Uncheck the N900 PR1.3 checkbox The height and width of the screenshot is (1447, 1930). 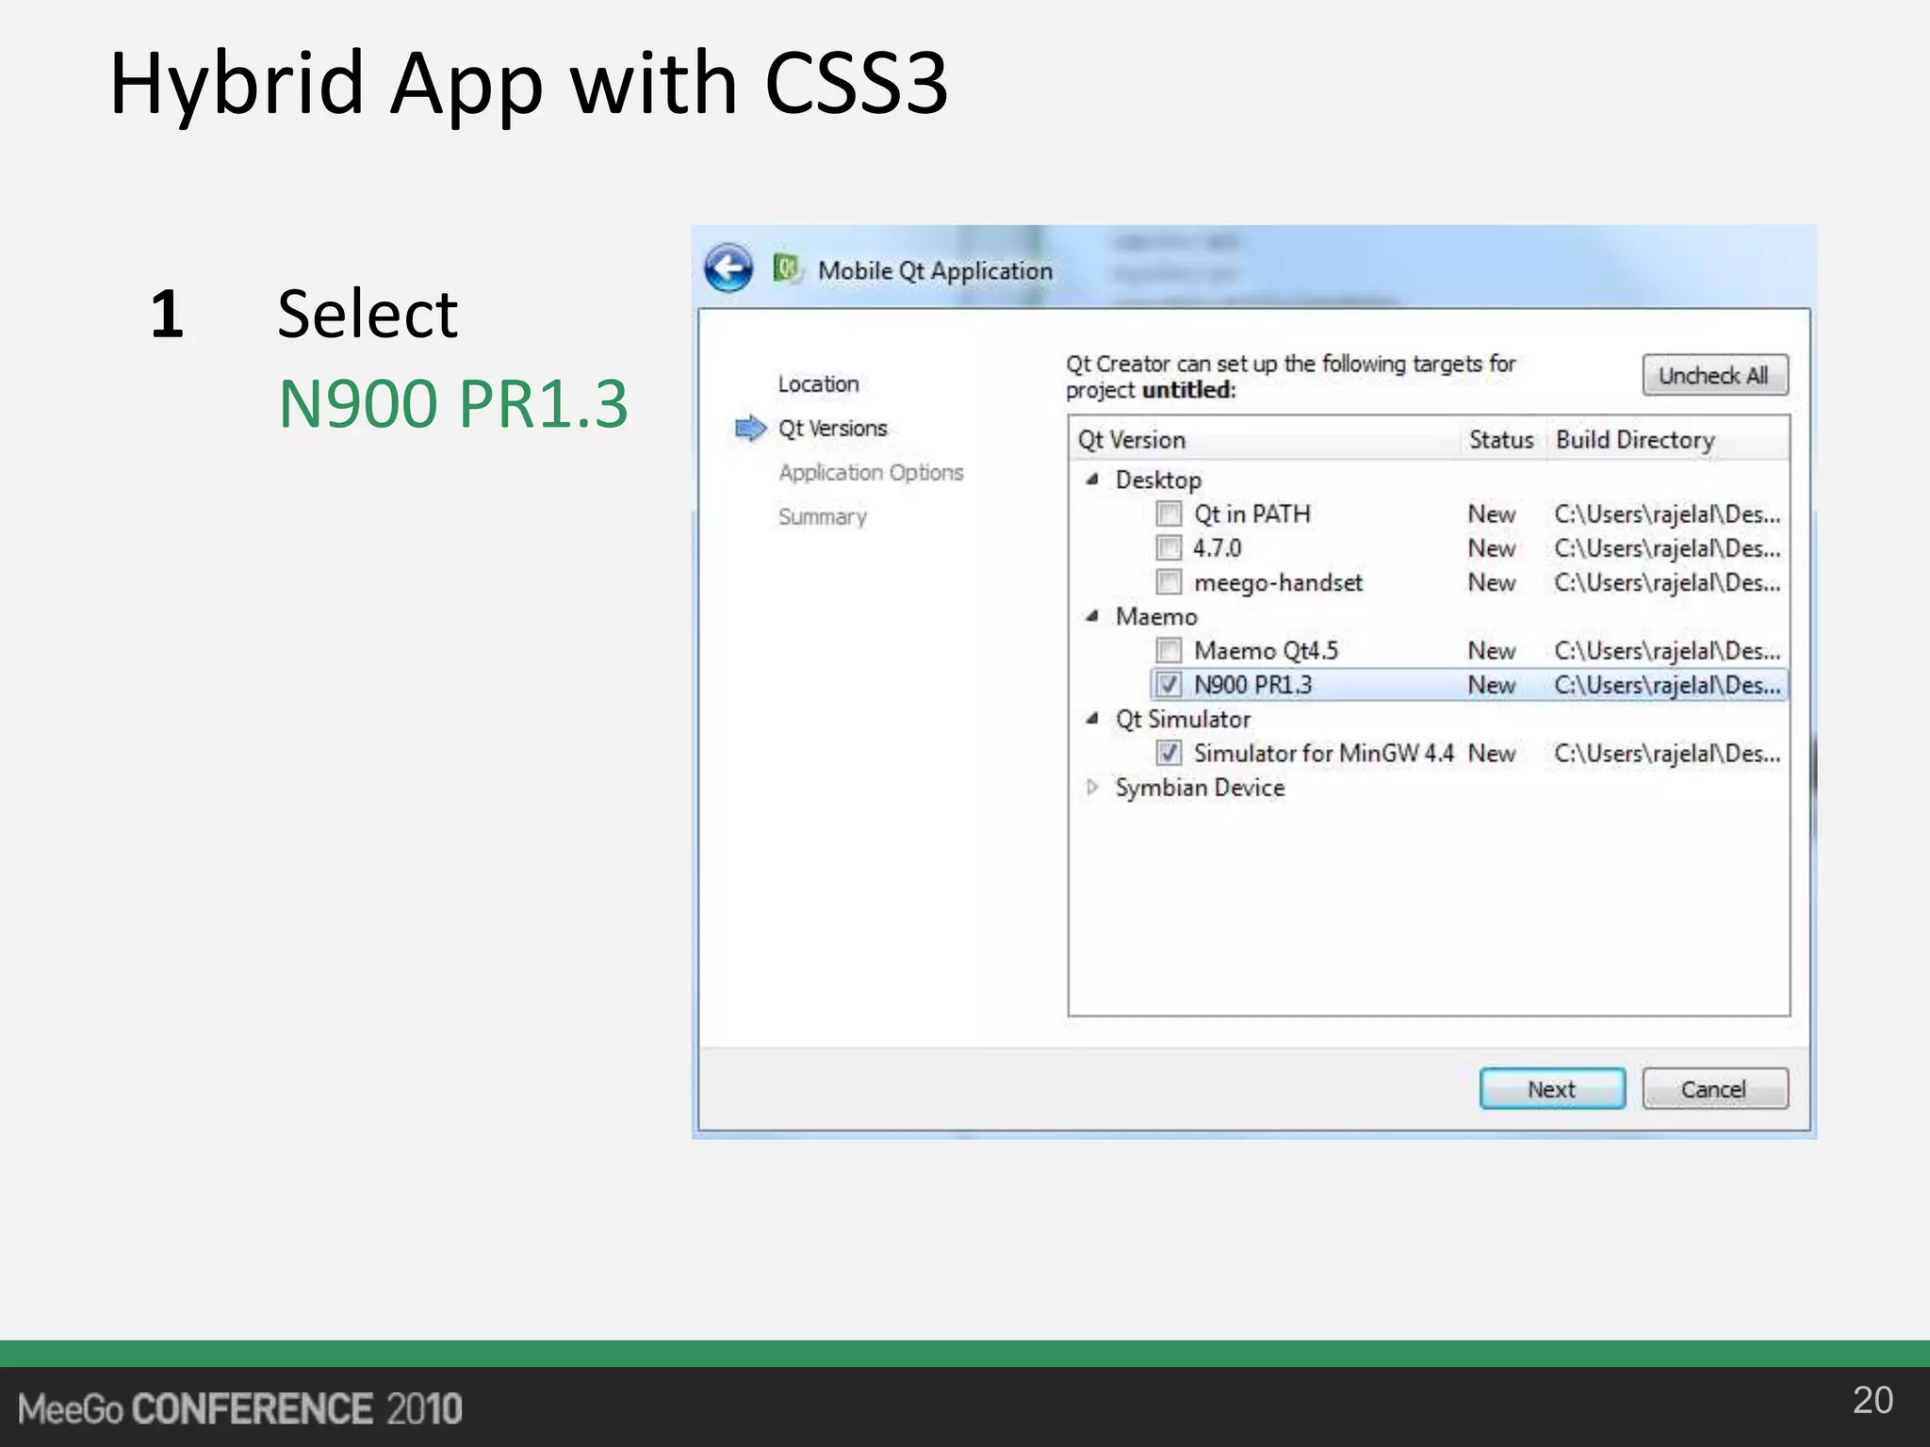(1169, 685)
